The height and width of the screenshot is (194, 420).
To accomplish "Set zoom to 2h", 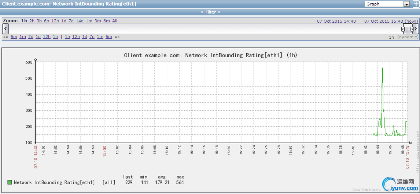I will click(x=32, y=21).
